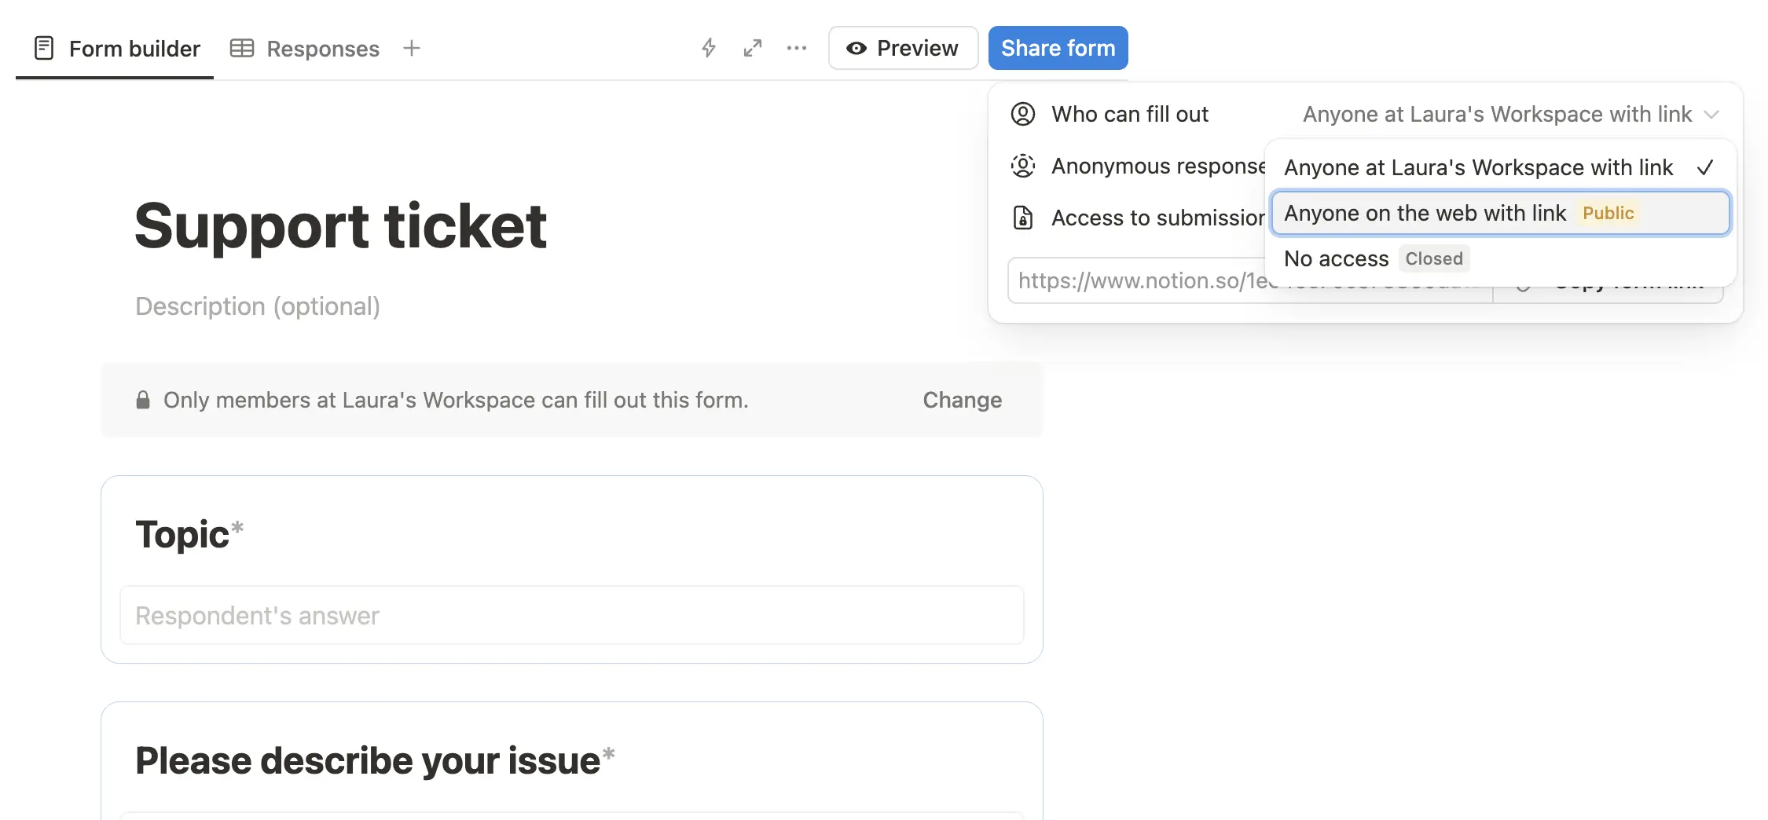Click the lightning bolt automations icon
The image size is (1768, 820).
[708, 48]
